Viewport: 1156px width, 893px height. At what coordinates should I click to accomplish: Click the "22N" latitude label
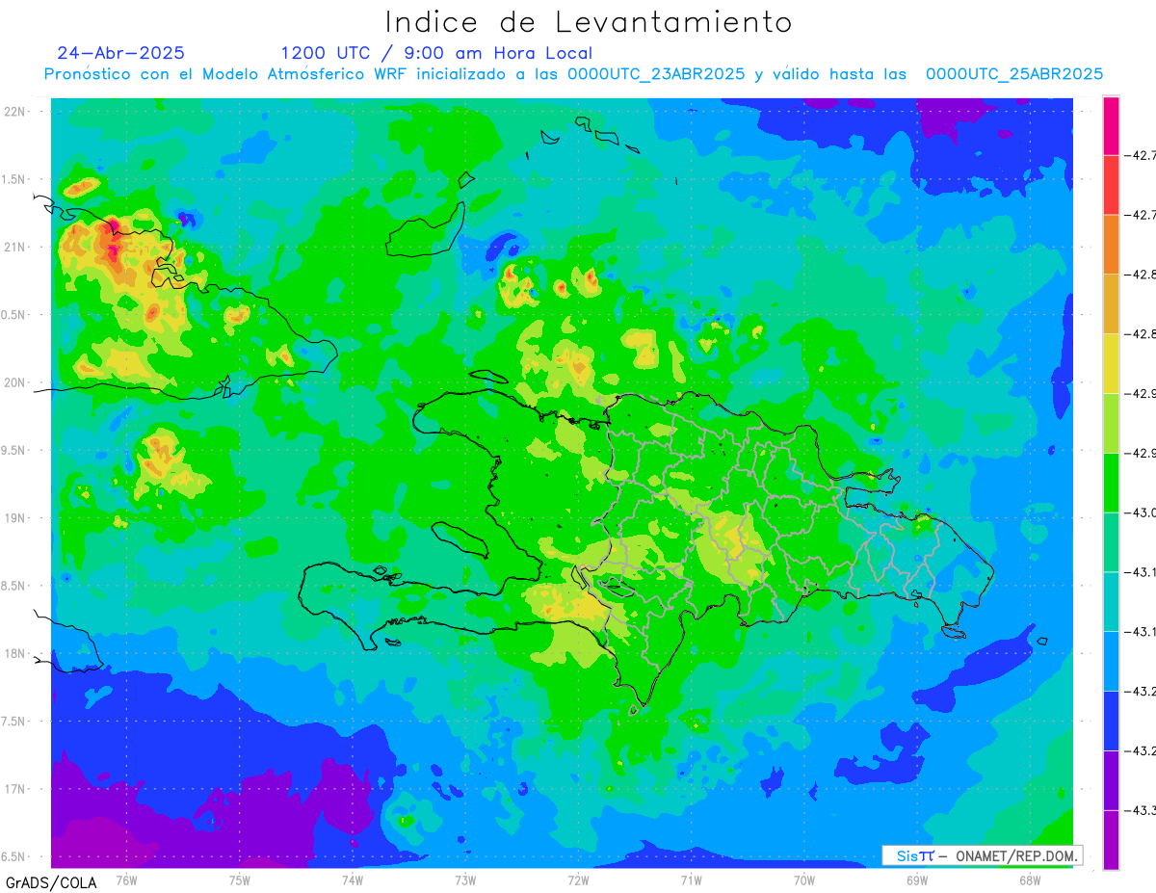click(x=16, y=112)
